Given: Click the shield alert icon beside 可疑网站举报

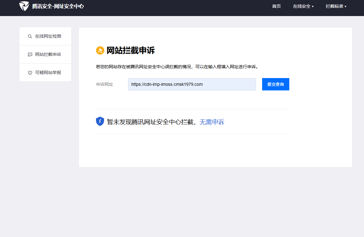Looking at the screenshot, I should tap(30, 73).
